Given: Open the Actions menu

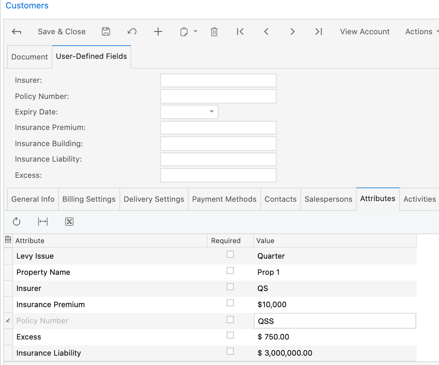Looking at the screenshot, I should pos(421,32).
